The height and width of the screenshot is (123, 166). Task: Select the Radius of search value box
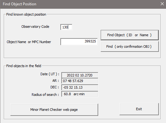coord(80,94)
